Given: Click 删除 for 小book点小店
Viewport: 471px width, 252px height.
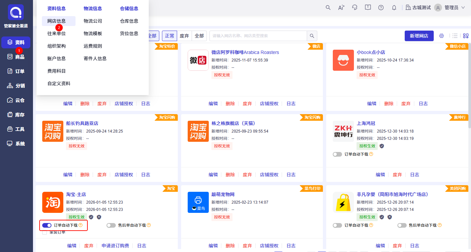Looking at the screenshot, I should (x=389, y=104).
